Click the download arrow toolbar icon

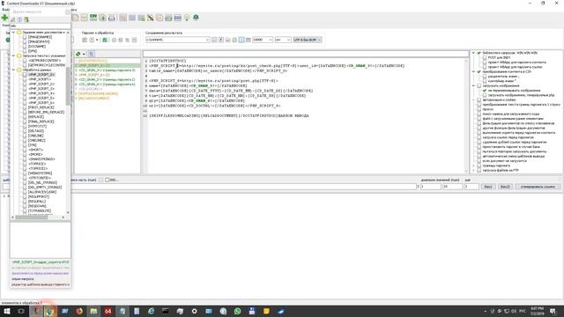(102, 18)
